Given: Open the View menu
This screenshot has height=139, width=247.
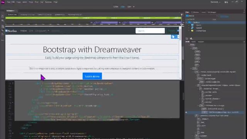Looking at the screenshot, I should pyautogui.click(x=19, y=2).
